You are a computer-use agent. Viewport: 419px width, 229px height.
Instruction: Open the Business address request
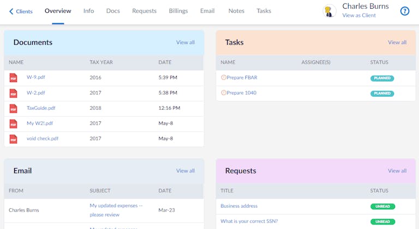point(239,206)
